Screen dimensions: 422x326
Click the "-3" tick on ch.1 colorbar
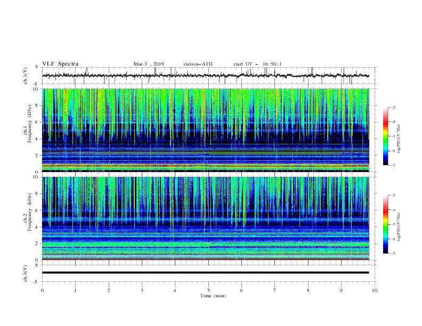(393, 107)
